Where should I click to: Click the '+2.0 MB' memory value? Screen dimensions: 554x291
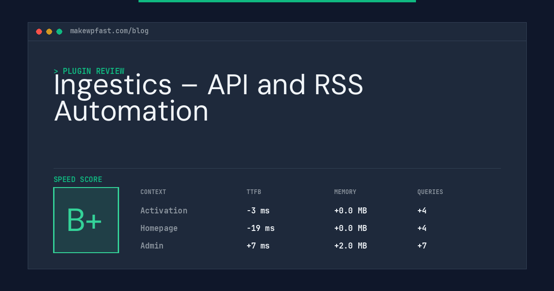point(350,246)
